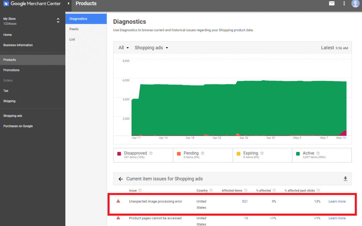Click warning icon for image processing error

(118, 201)
